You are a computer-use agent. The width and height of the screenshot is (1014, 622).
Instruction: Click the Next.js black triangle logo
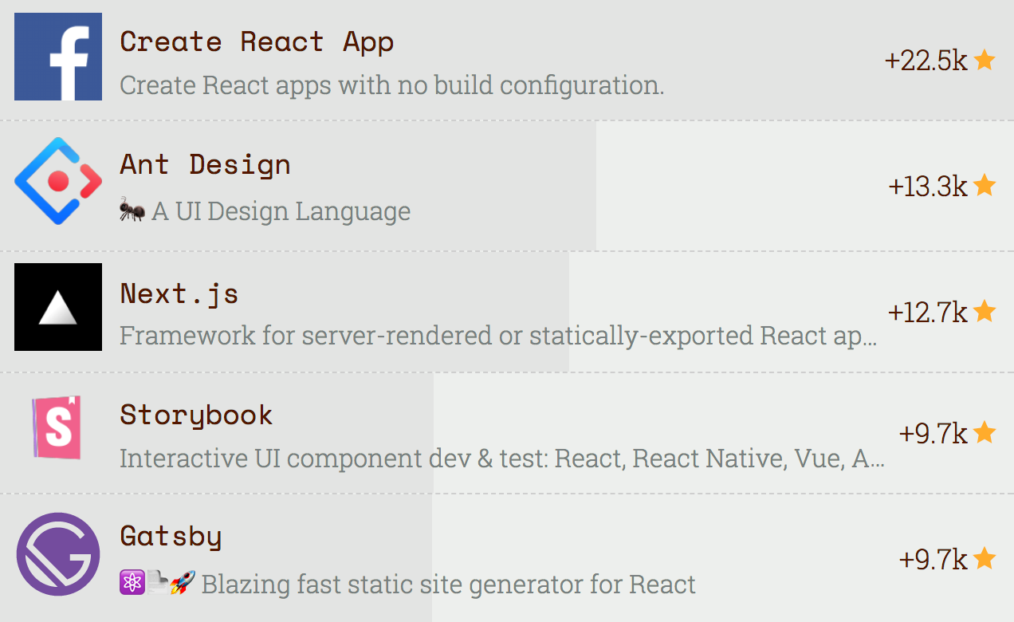click(58, 307)
